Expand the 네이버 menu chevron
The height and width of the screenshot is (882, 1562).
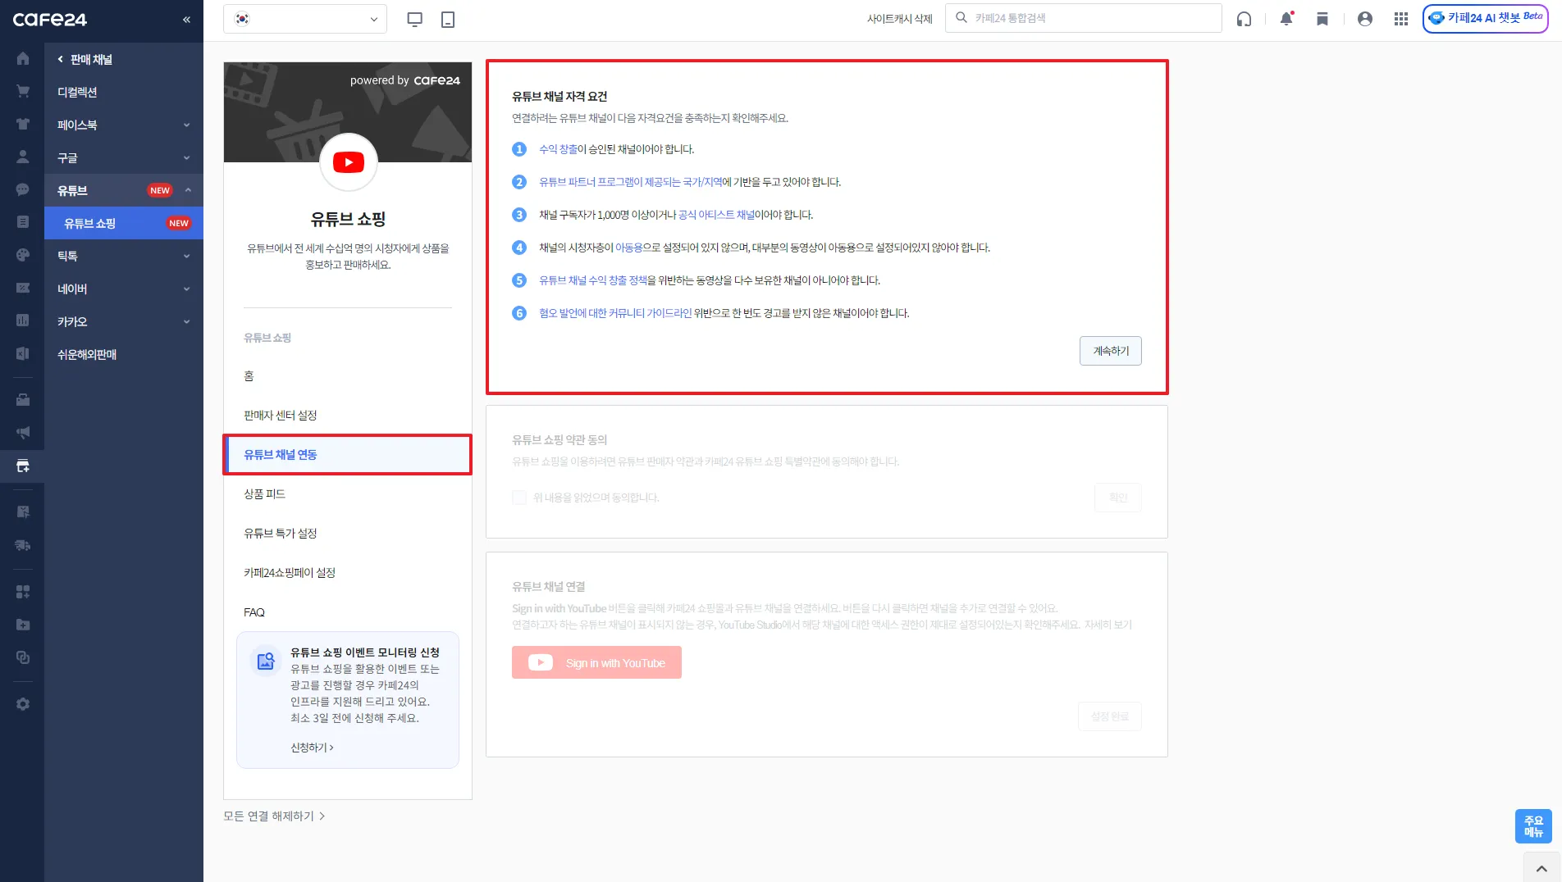tap(187, 289)
